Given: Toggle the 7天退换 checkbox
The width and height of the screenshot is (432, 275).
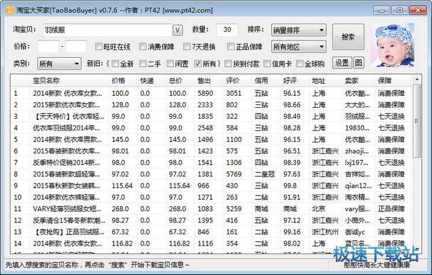Looking at the screenshot, I should click(x=187, y=47).
